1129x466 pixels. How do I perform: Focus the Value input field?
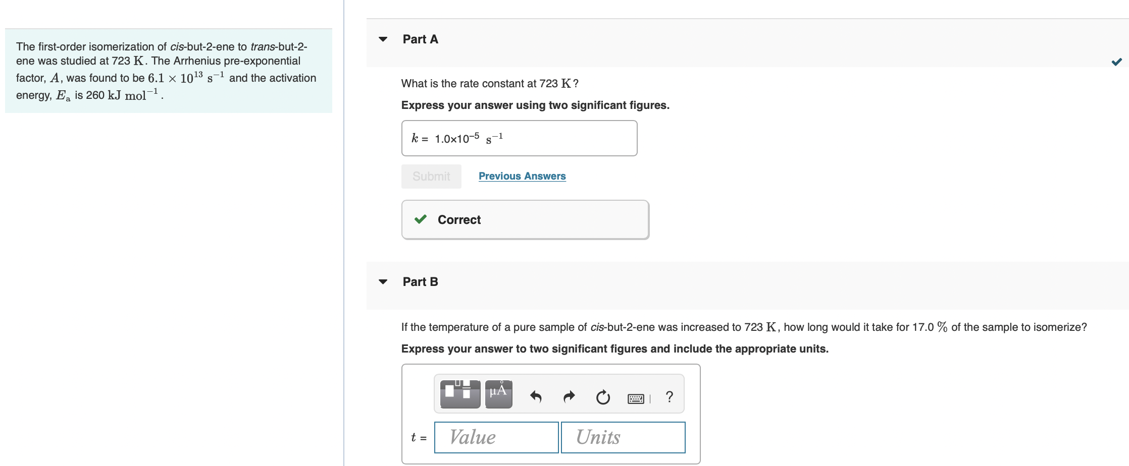tap(496, 437)
